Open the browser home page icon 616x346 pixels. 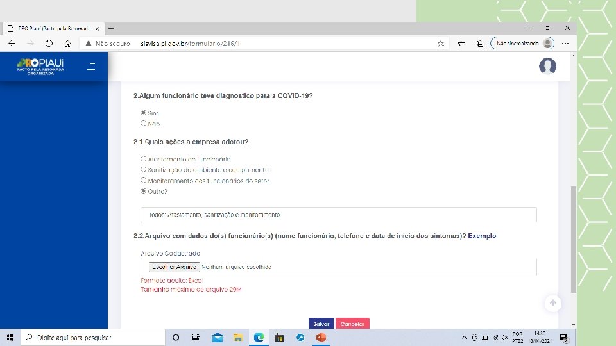click(67, 44)
